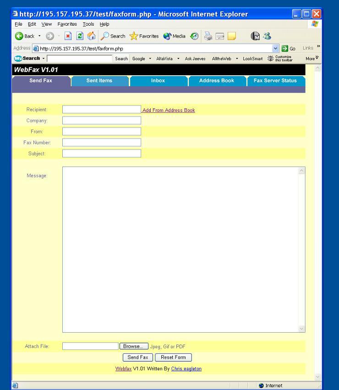Viewport: 339px width, 390px height.
Task: Expand the Links toolbar chevron
Action: [318, 46]
